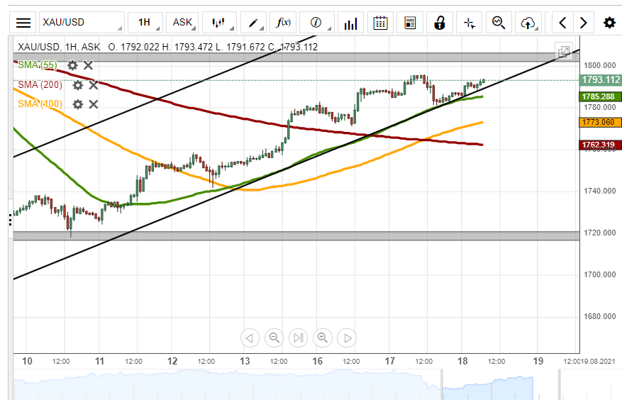Open the candlestick chart type menu
622x407 pixels.
[x=218, y=23]
